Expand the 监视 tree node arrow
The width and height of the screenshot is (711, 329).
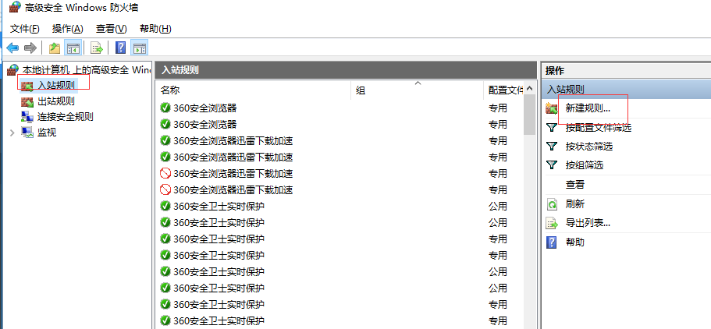[12, 133]
